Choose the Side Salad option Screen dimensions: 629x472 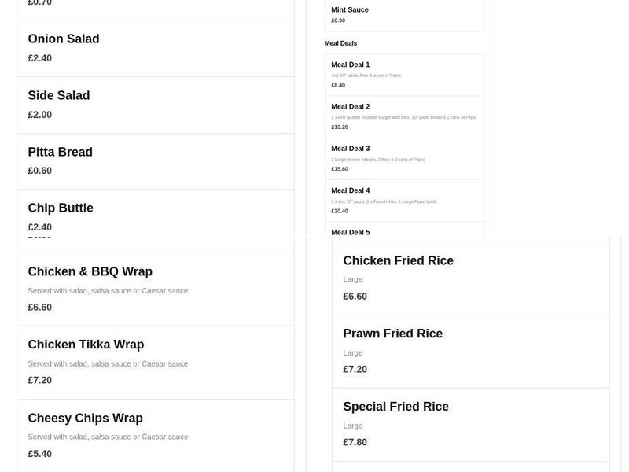pos(58,95)
